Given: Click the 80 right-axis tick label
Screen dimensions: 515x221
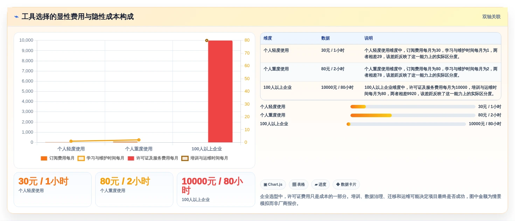Looking at the screenshot, I should tap(247, 40).
